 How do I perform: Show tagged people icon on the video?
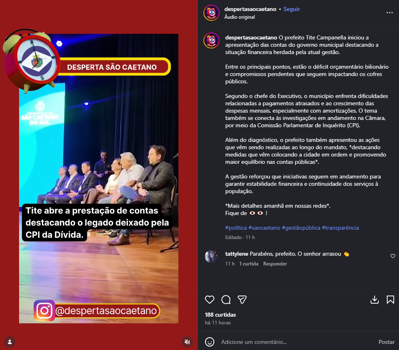[10, 342]
